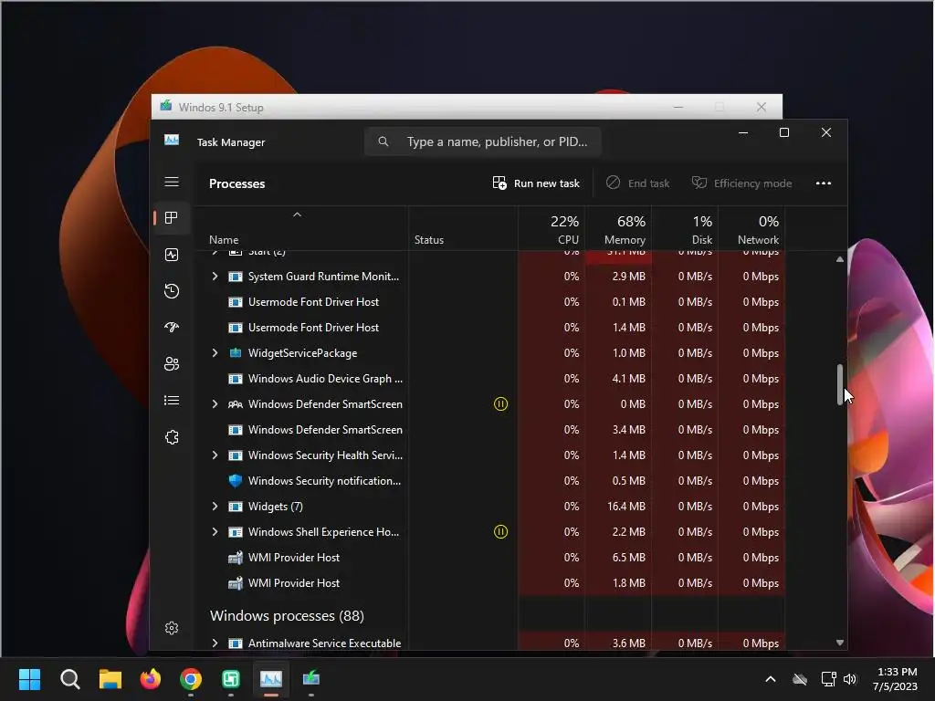Open File Explorer from taskbar
The image size is (935, 701).
(x=110, y=679)
